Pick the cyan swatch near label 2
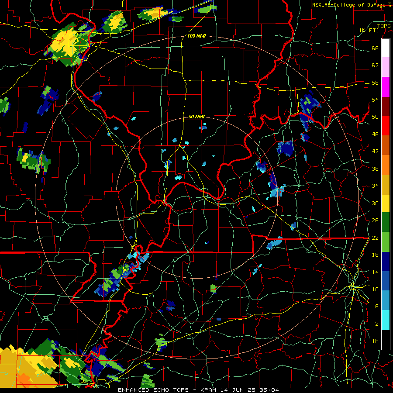This screenshot has width=393, height=393. 386,320
